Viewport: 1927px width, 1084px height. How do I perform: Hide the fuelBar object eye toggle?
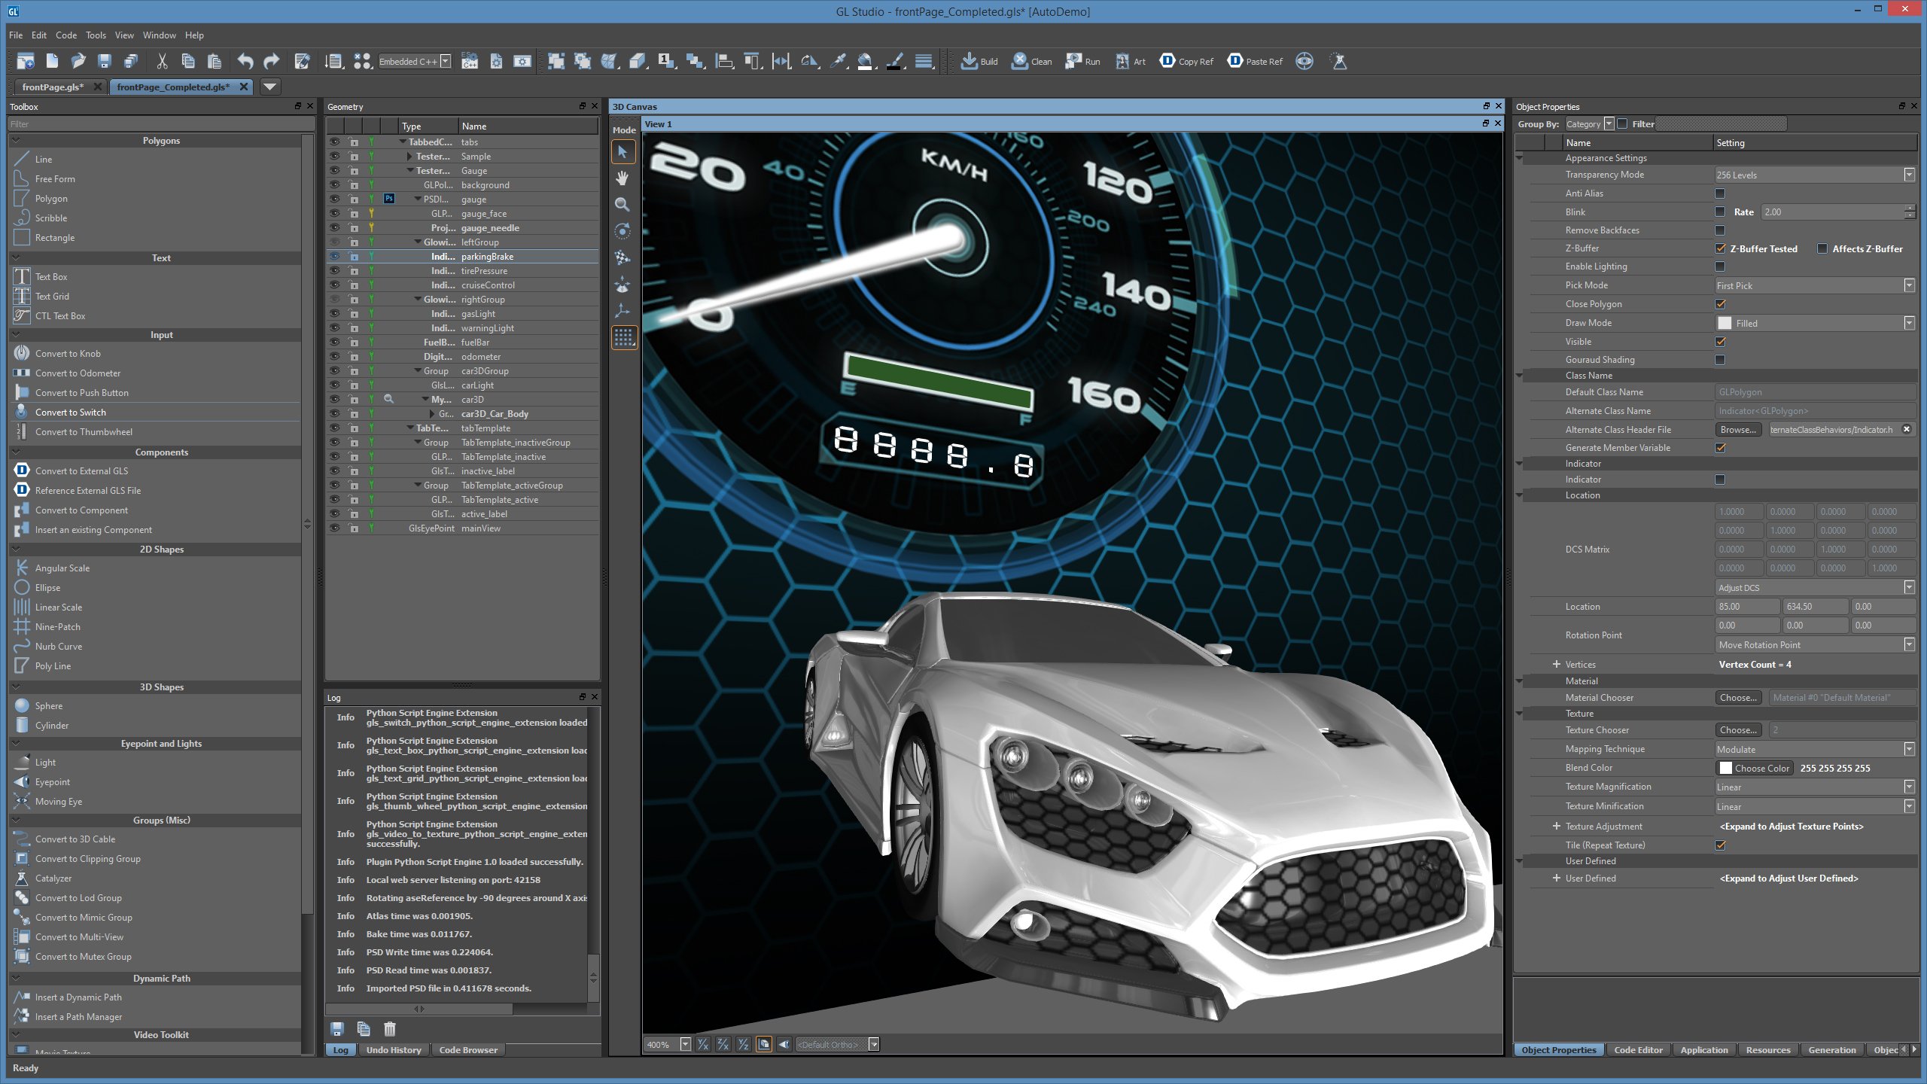(334, 343)
